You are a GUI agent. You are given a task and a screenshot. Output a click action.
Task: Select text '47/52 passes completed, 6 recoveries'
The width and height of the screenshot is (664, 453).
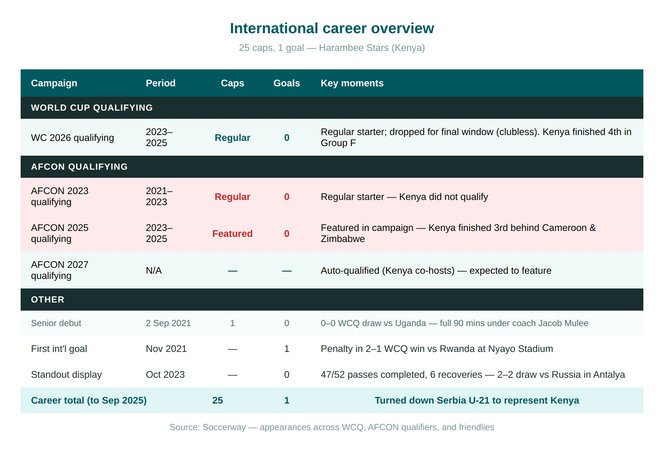click(x=401, y=374)
